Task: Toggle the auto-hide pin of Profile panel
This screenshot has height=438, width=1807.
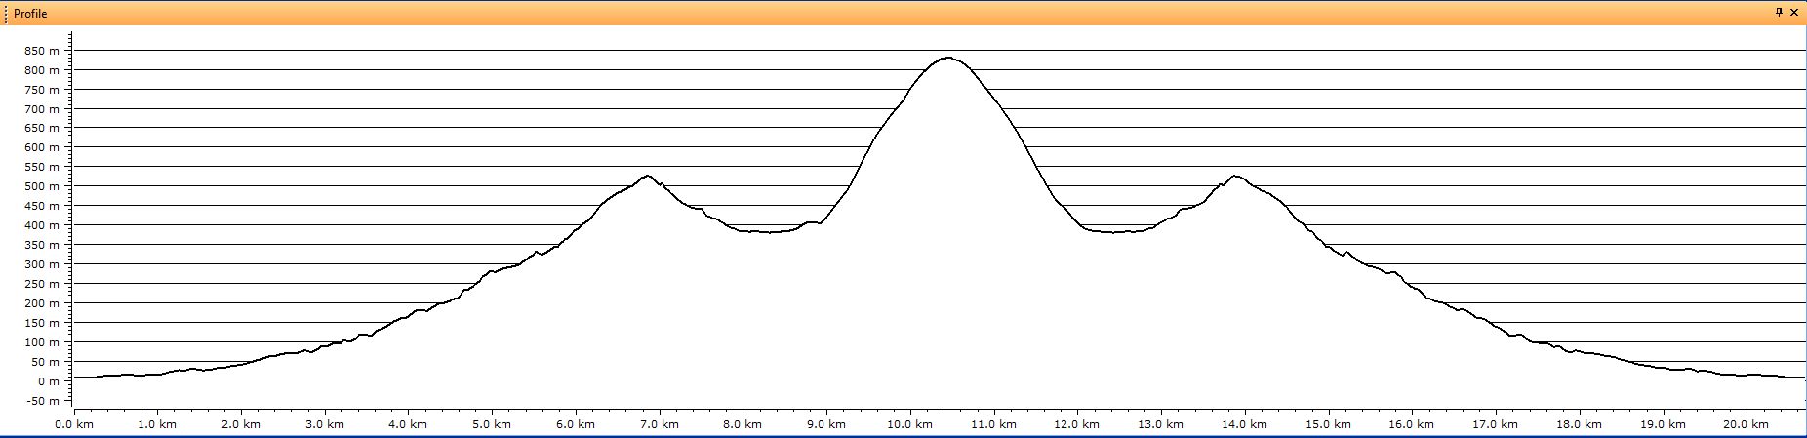Action: pyautogui.click(x=1779, y=13)
